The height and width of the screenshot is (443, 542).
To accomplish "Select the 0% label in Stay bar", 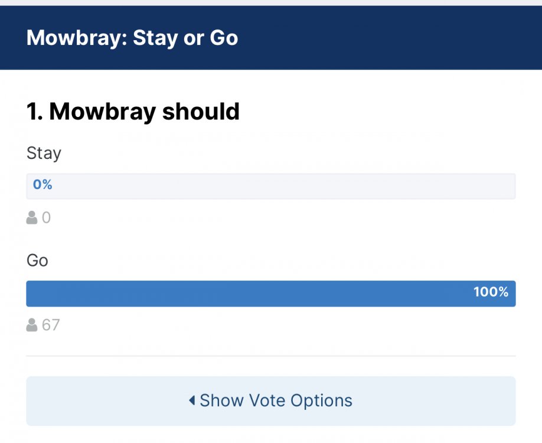I will tap(43, 185).
